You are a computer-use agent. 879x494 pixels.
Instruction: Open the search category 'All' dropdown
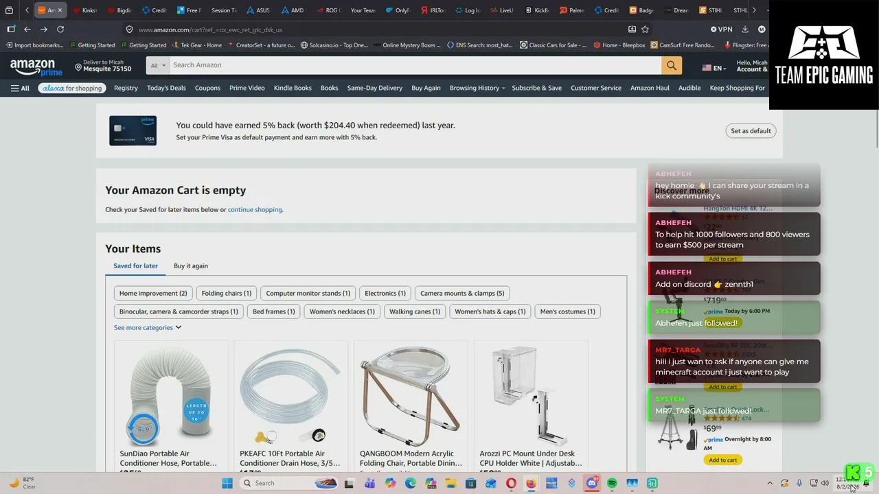coord(158,65)
